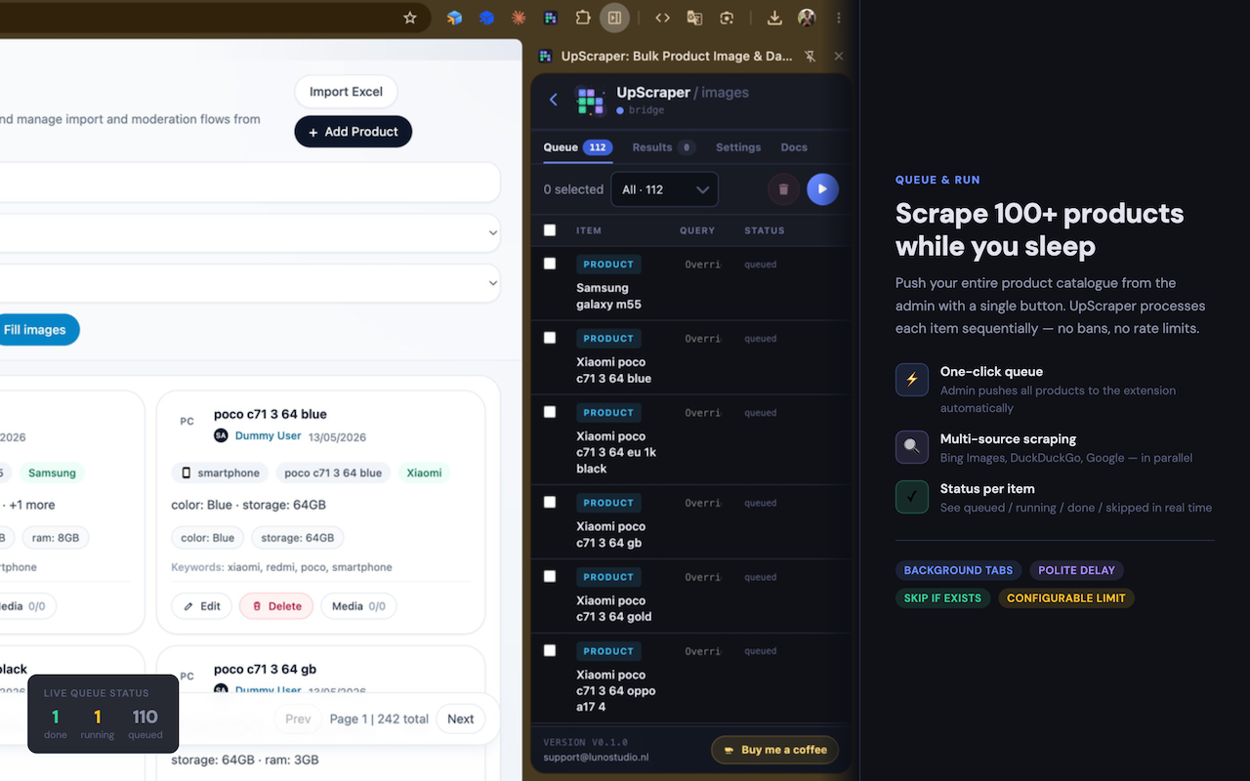Check the Samsung galaxy m55 row checkbox
Viewport: 1250px width, 781px height.
pos(550,264)
